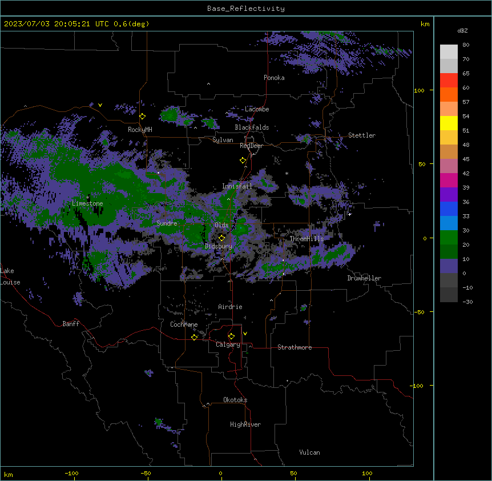Click the white asterisk marker east of Innisfail

(287, 173)
